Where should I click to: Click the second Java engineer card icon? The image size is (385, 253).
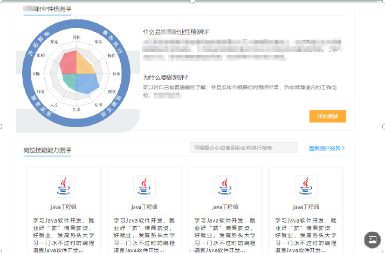tap(145, 187)
